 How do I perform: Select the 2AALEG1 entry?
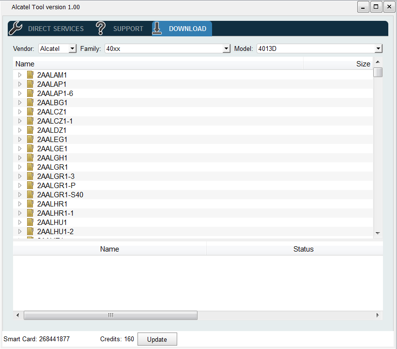coord(52,140)
